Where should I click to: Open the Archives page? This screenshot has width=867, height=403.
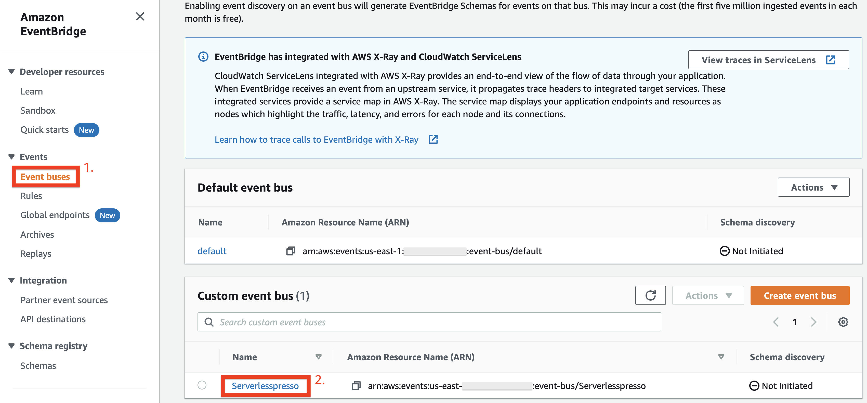(37, 234)
